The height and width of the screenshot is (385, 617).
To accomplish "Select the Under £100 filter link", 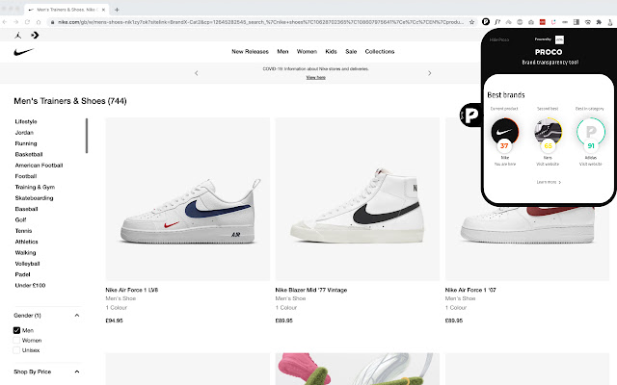I will [x=30, y=285].
